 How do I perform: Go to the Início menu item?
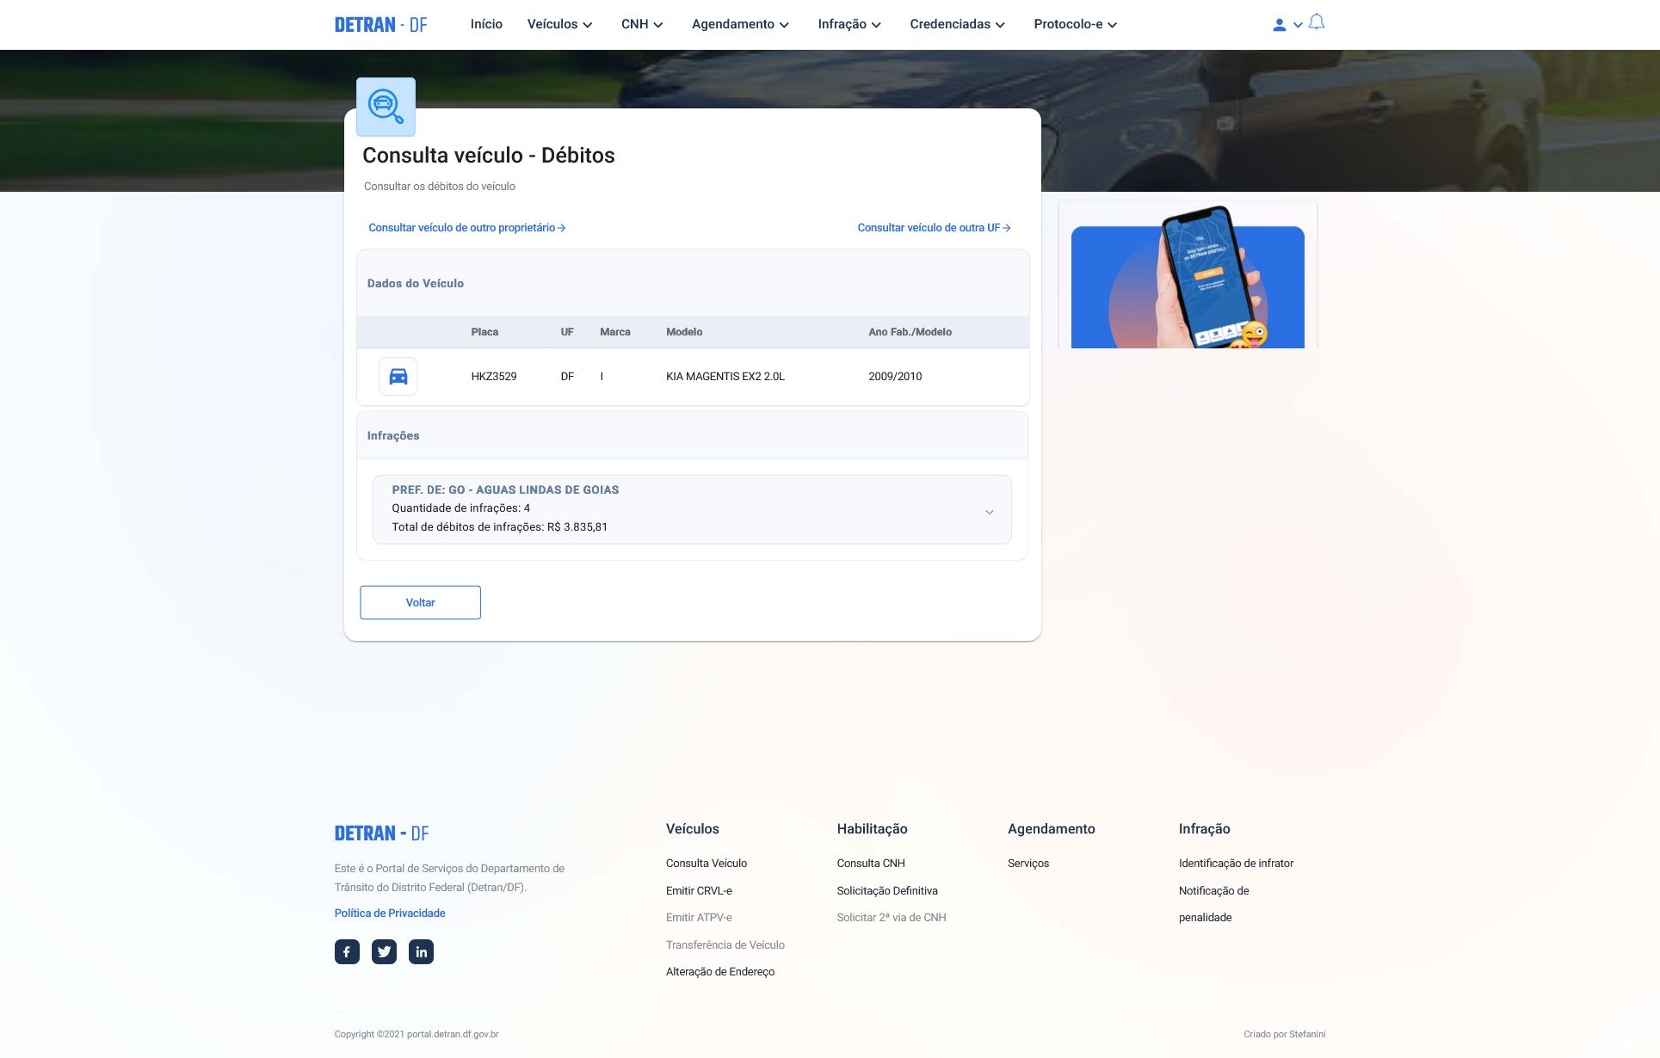click(x=486, y=24)
